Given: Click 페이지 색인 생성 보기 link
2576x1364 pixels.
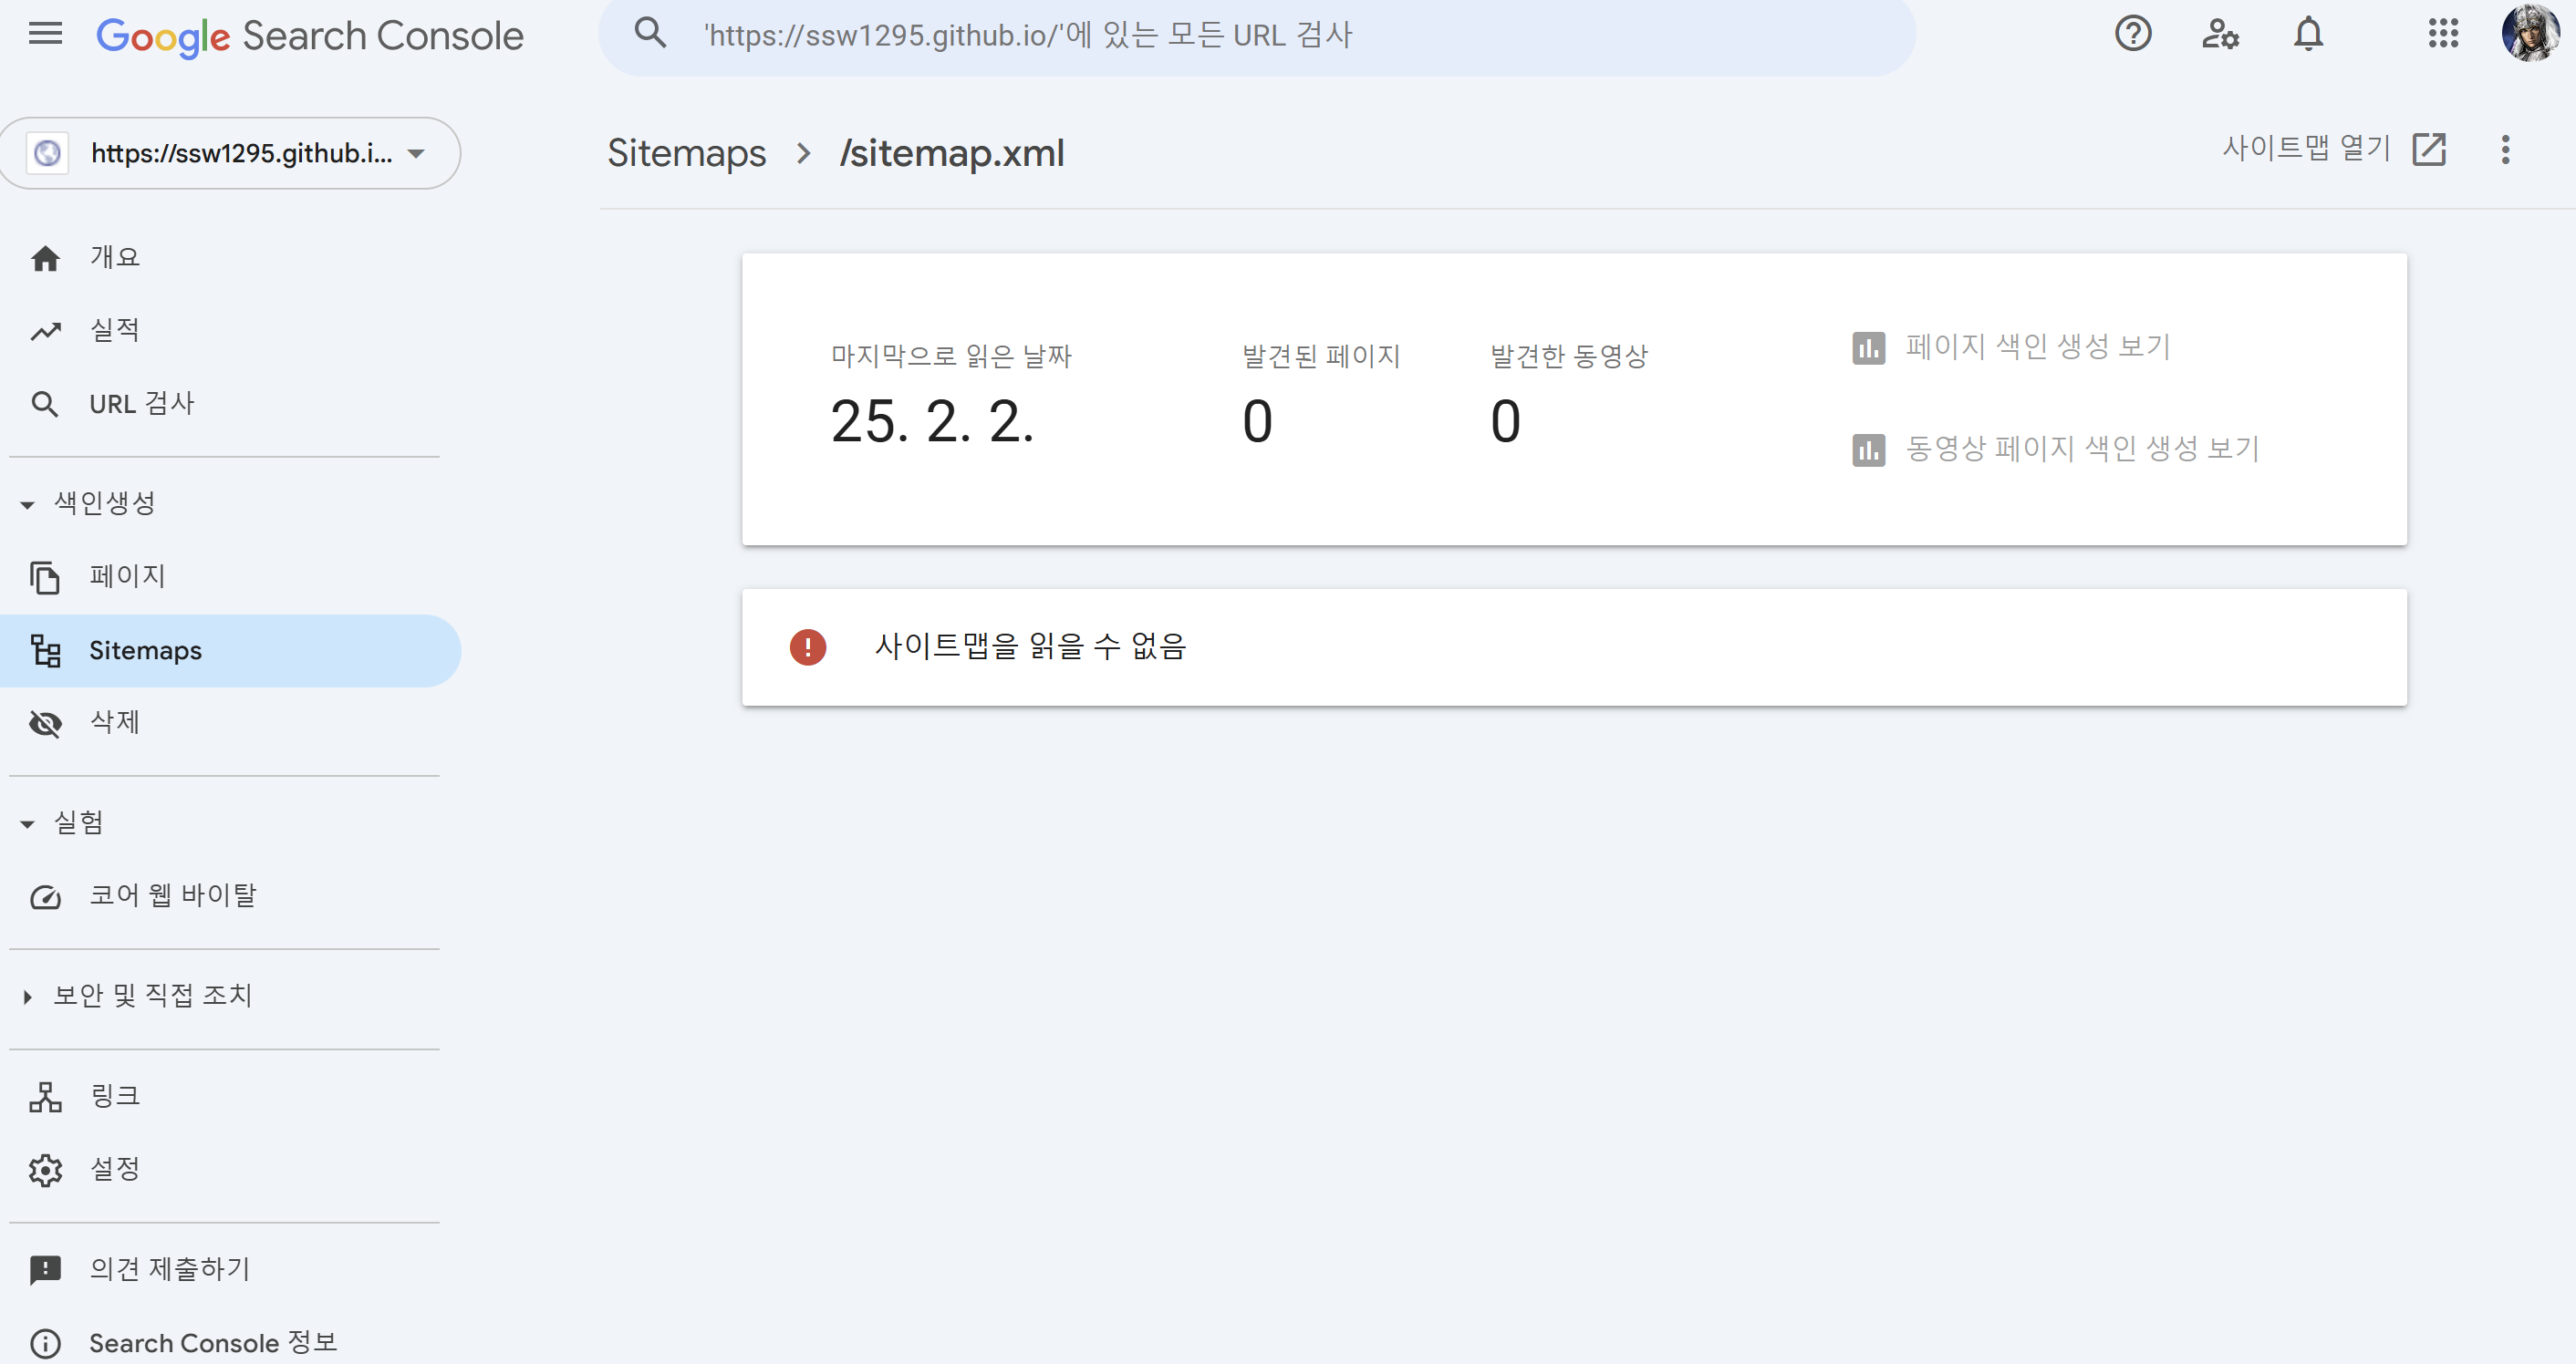Looking at the screenshot, I should tap(2037, 346).
